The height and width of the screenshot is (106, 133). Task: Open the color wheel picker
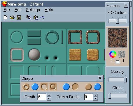113,54
